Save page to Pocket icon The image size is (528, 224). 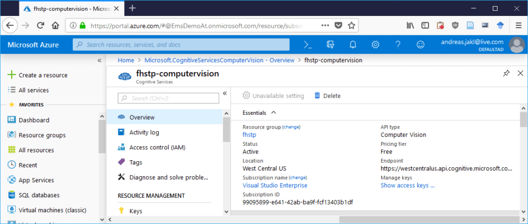coord(338,25)
